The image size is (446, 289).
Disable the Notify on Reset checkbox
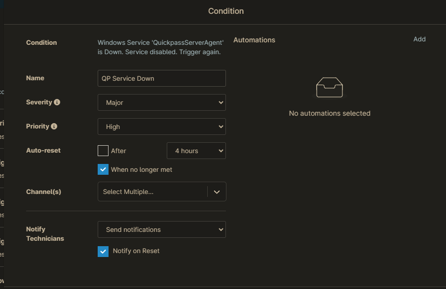point(104,251)
